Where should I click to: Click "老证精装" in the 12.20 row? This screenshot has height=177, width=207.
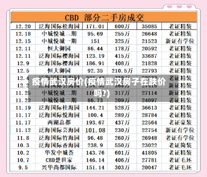coord(180,26)
